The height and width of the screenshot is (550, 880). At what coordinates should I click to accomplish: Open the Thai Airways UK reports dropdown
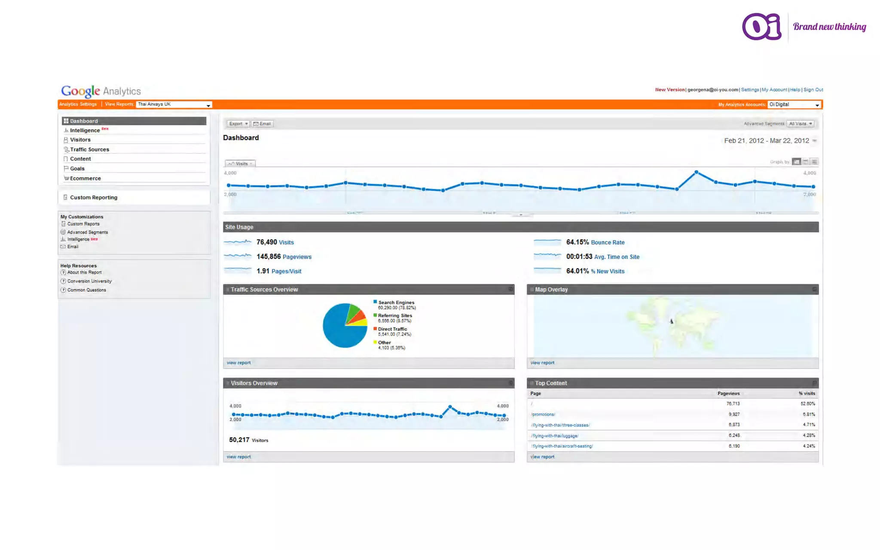pyautogui.click(x=174, y=104)
